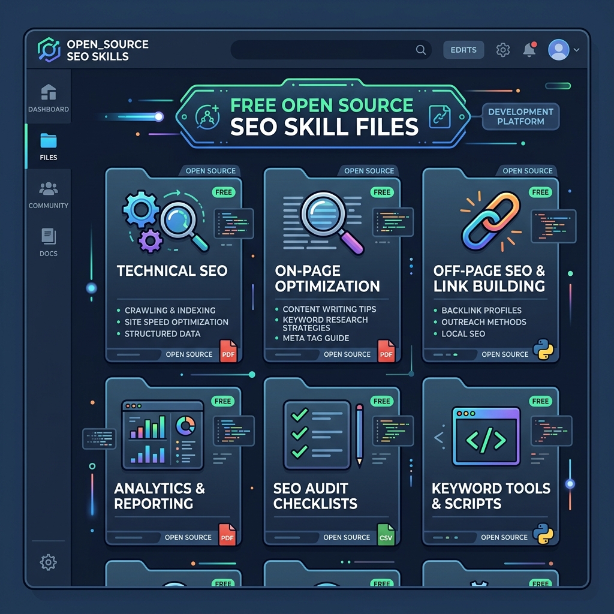Open the Dashboard sidebar item

click(x=49, y=98)
